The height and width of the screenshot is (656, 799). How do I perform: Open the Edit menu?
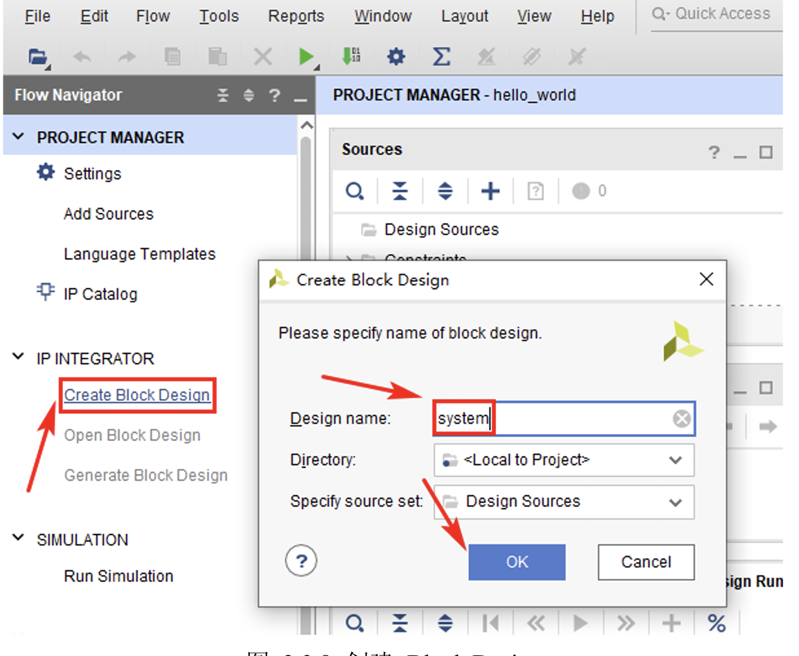click(94, 16)
